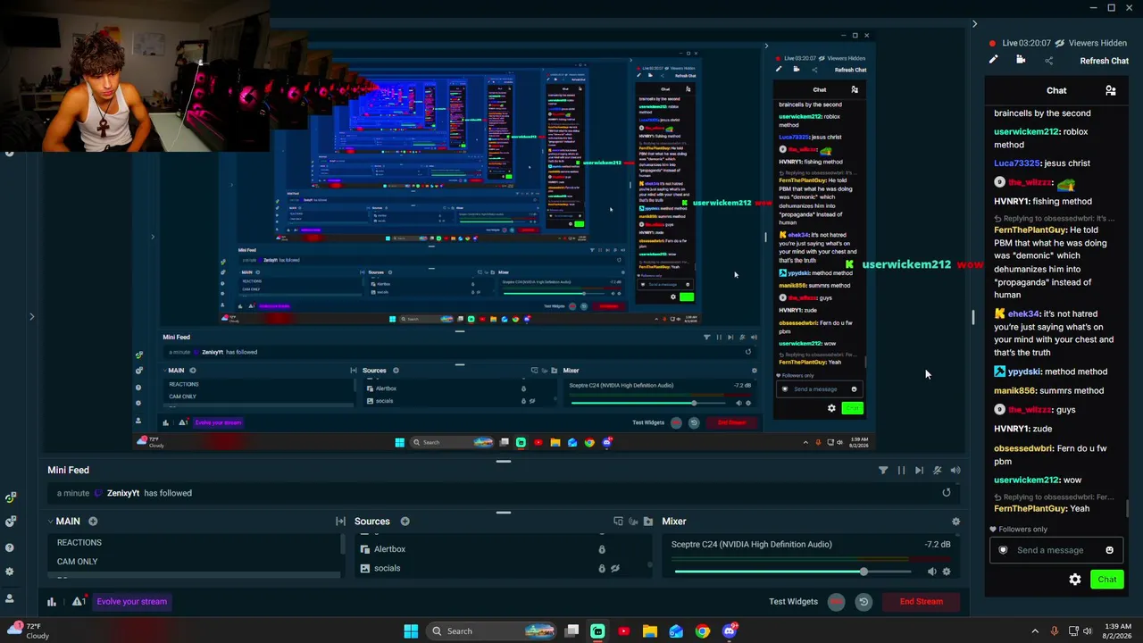The image size is (1143, 643).
Task: Toggle the Mini Feed alert mute icon
Action: click(x=937, y=470)
